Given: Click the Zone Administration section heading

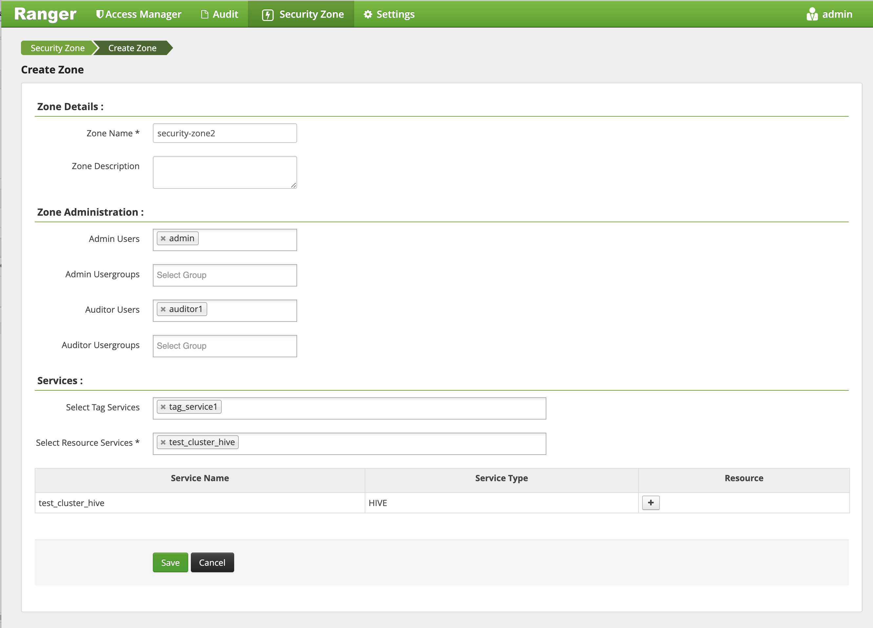Looking at the screenshot, I should click(x=91, y=212).
